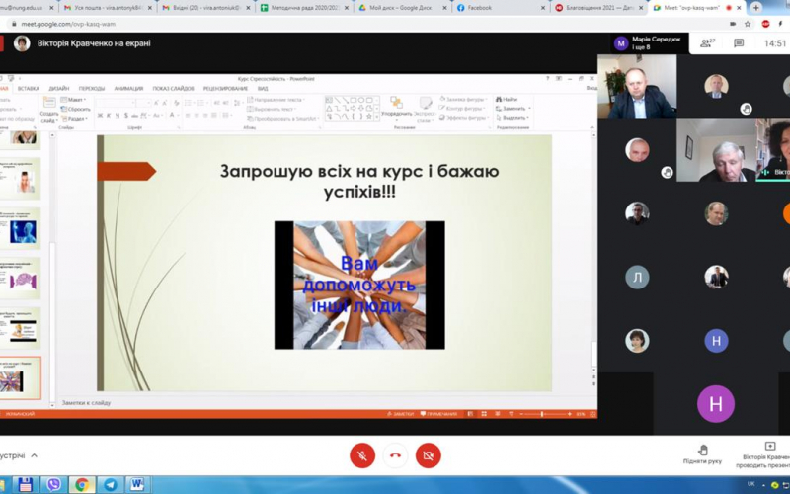
Task: Expand the meeting details chevron
Action: pos(34,455)
